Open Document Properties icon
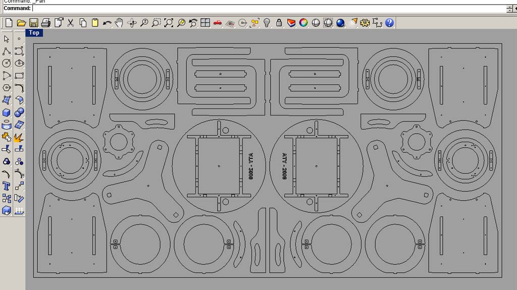The width and height of the screenshot is (517, 290). click(59, 23)
